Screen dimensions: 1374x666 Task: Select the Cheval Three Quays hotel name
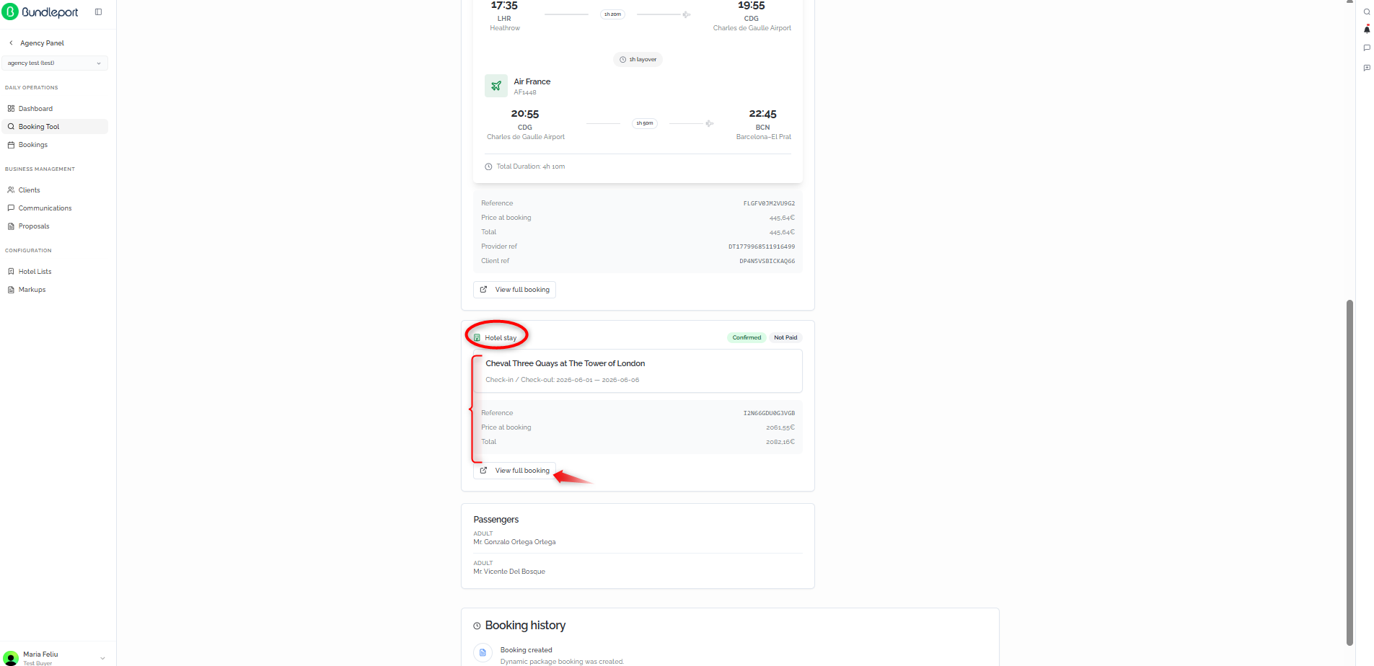(565, 364)
